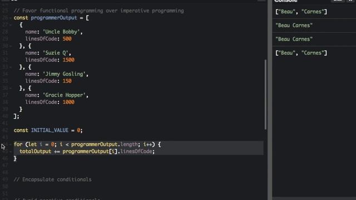Click programmerOutput in the const declaration
356x200 pixels.
tap(54, 18)
